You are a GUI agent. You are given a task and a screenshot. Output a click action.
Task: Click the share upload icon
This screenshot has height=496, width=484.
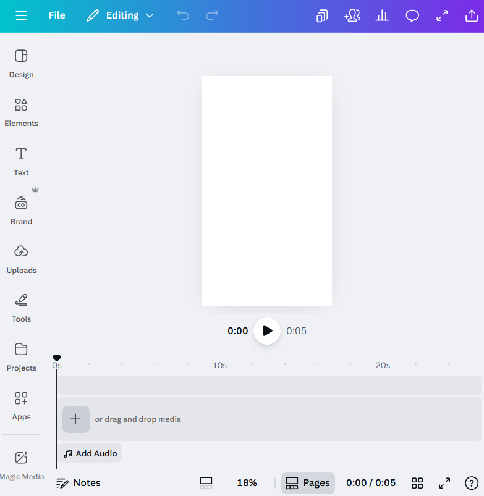pyautogui.click(x=472, y=16)
